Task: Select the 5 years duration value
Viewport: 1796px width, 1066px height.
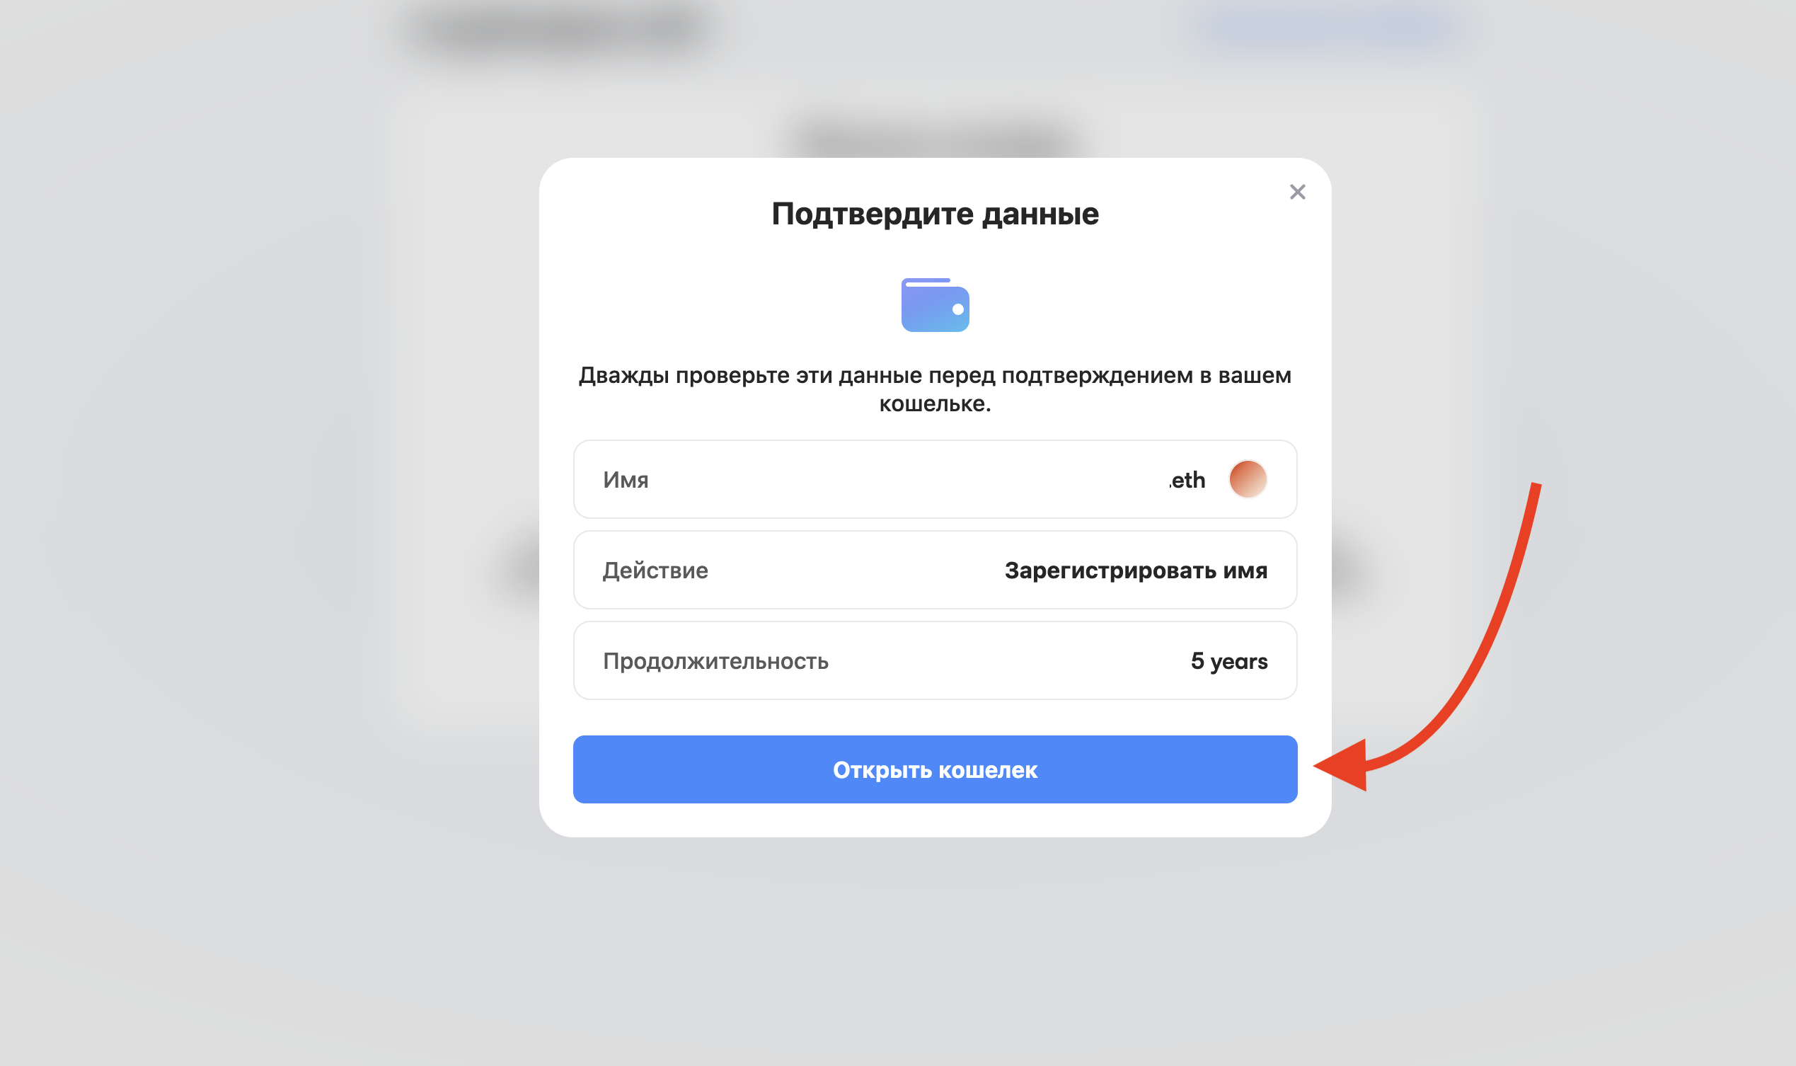Action: click(x=1228, y=661)
